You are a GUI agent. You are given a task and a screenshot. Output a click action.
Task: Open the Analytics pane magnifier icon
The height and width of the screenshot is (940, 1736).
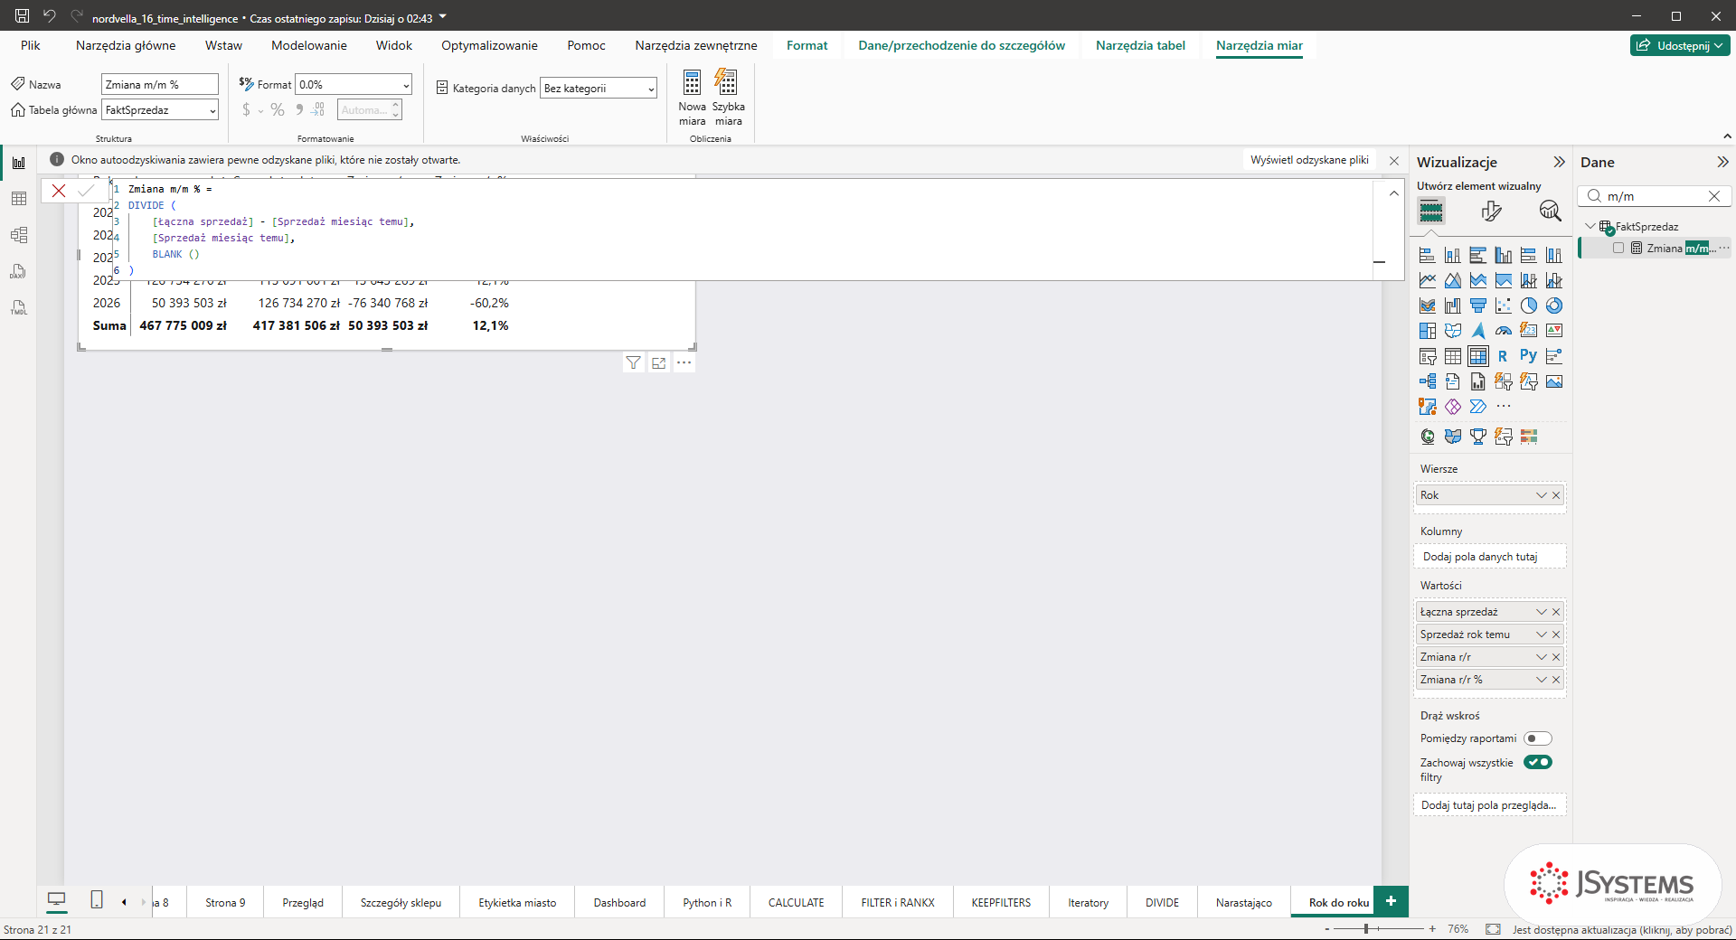1551,211
